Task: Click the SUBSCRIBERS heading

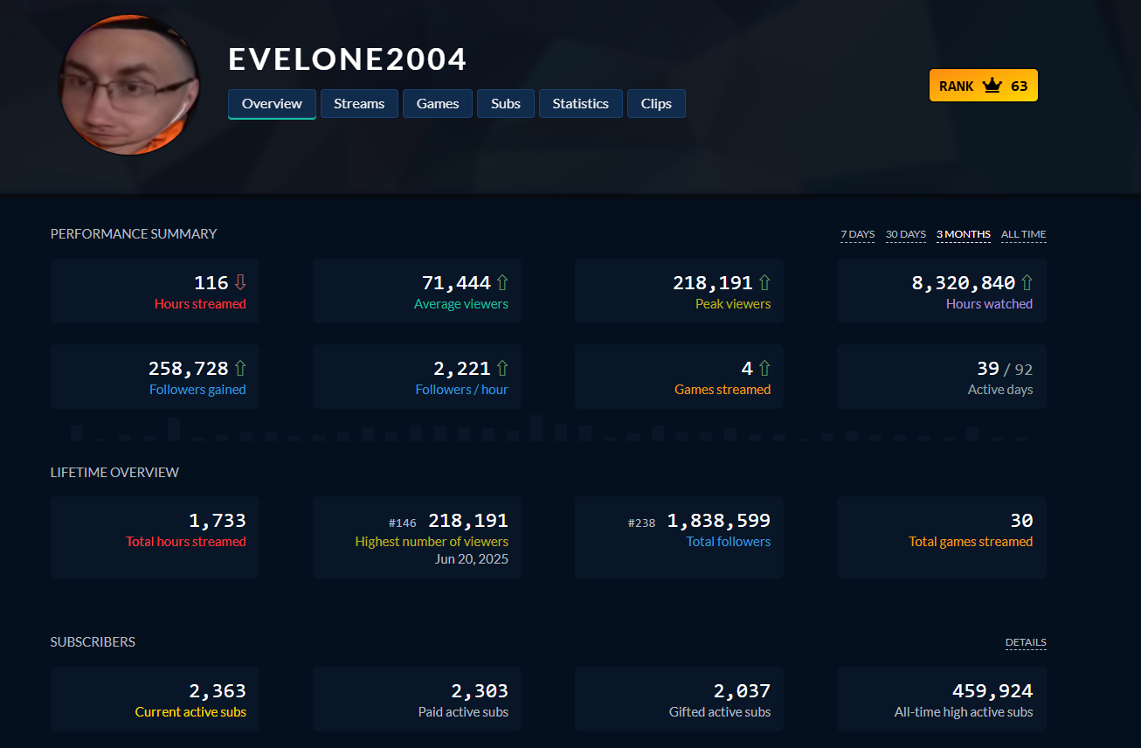Action: [93, 641]
